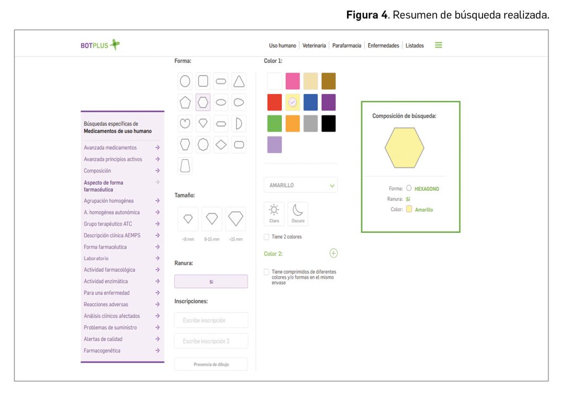Check 'Tiene comprimidos de diferentes colores' box
The height and width of the screenshot is (398, 566).
[x=267, y=272]
